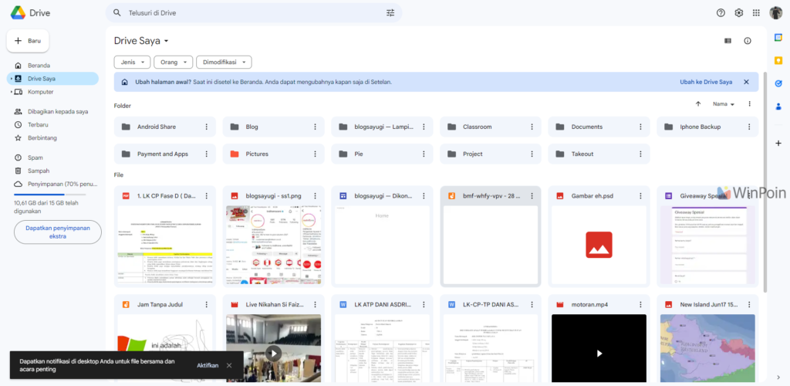The height and width of the screenshot is (386, 790).
Task: Open Settings gear icon
Action: coord(738,13)
